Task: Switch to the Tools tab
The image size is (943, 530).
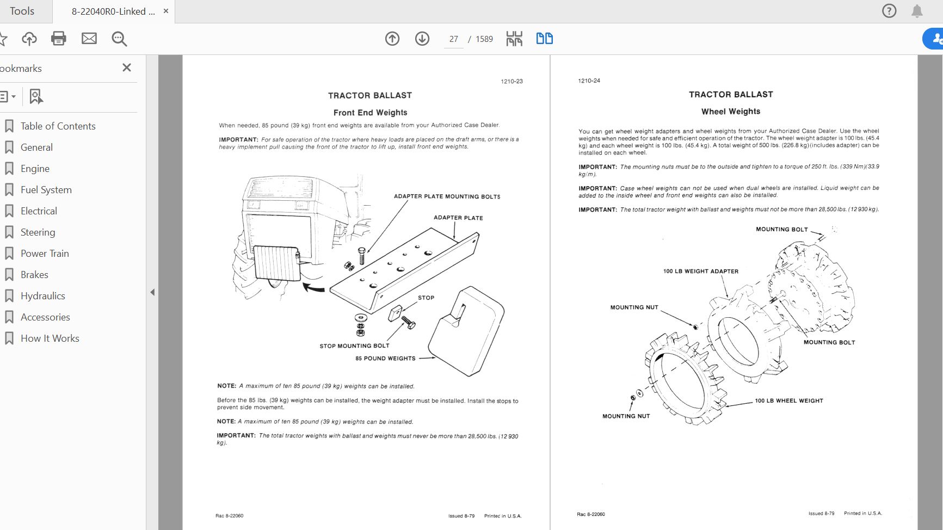Action: tap(23, 11)
